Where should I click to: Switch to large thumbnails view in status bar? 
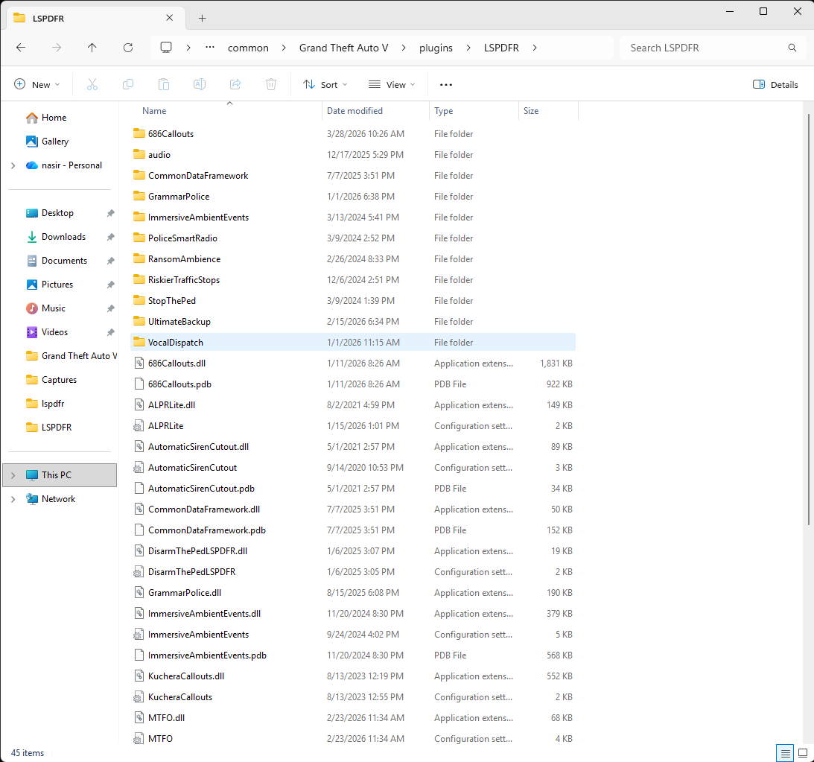803,753
